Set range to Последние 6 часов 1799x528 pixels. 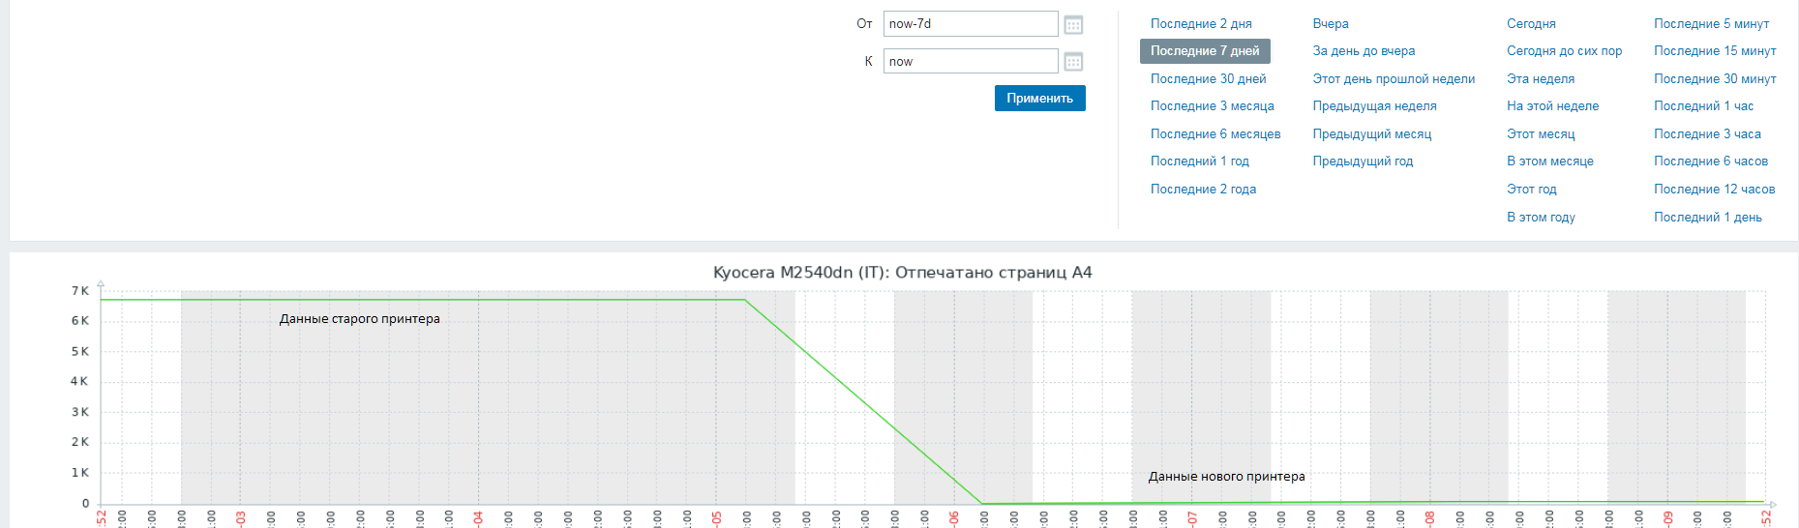pos(1711,161)
